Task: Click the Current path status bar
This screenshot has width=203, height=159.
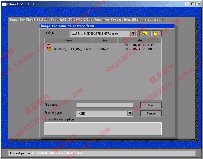Action: (x=102, y=153)
